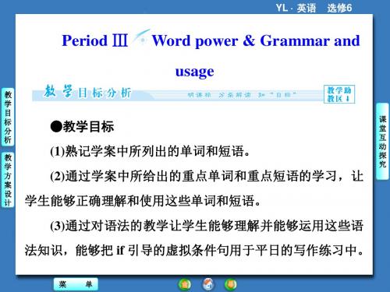The image size is (390, 292).
Task: Click the 教学目标分析 section banner title
Action: tap(87, 92)
